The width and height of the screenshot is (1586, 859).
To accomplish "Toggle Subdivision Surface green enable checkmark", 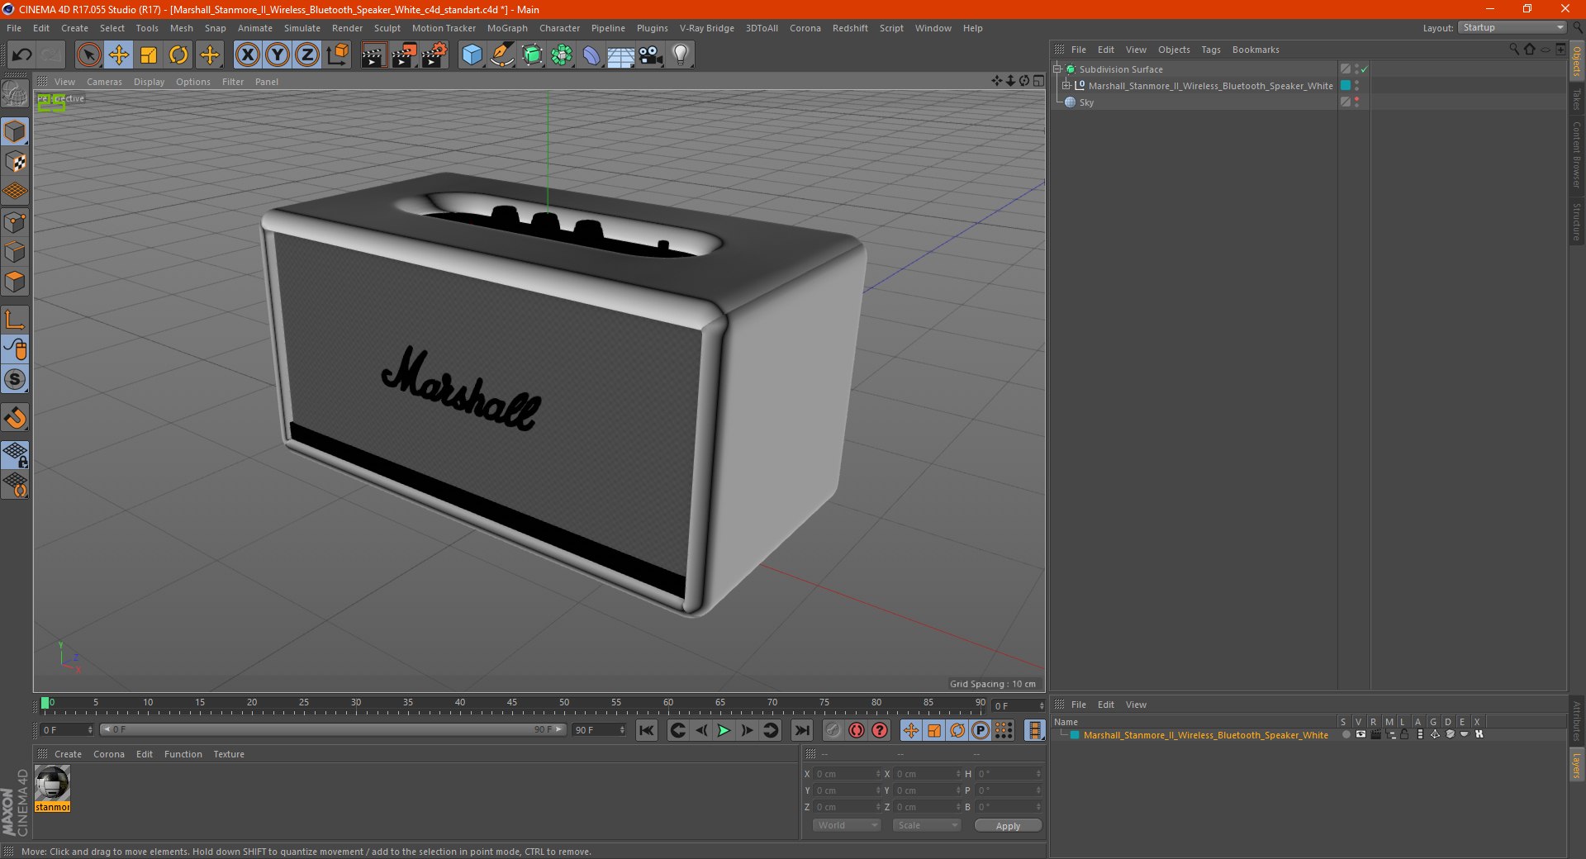I will tap(1365, 69).
